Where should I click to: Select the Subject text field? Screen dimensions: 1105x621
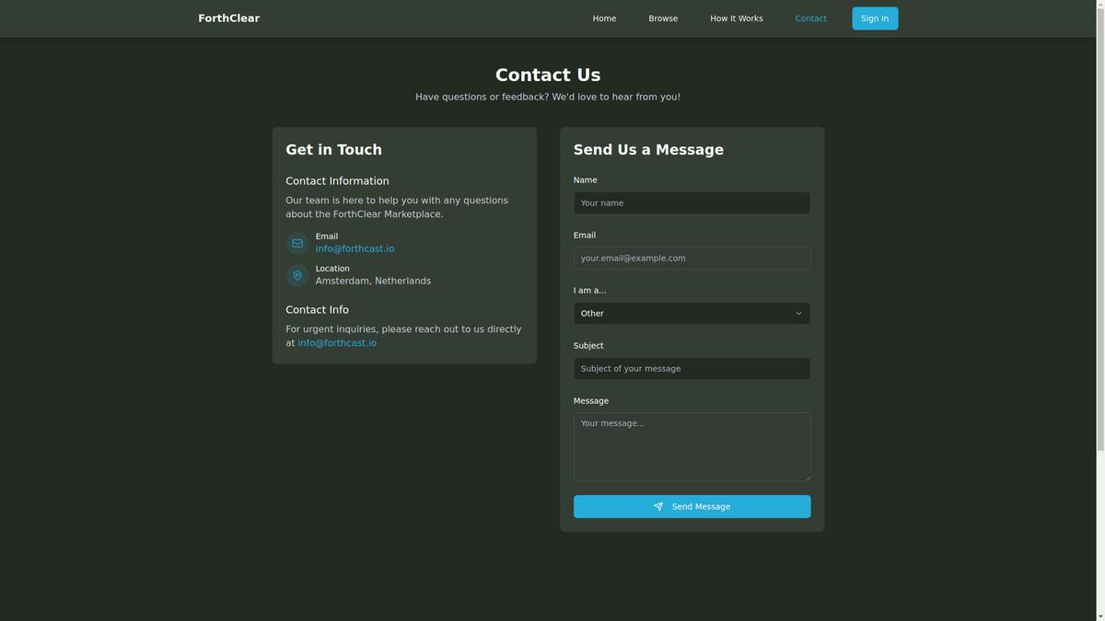click(691, 369)
